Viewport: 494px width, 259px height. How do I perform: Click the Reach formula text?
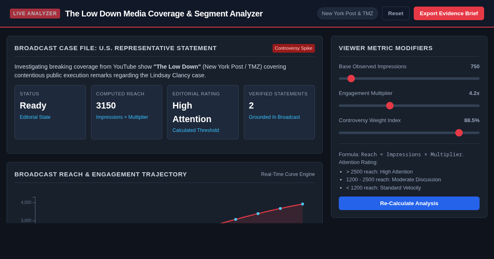[412, 155]
